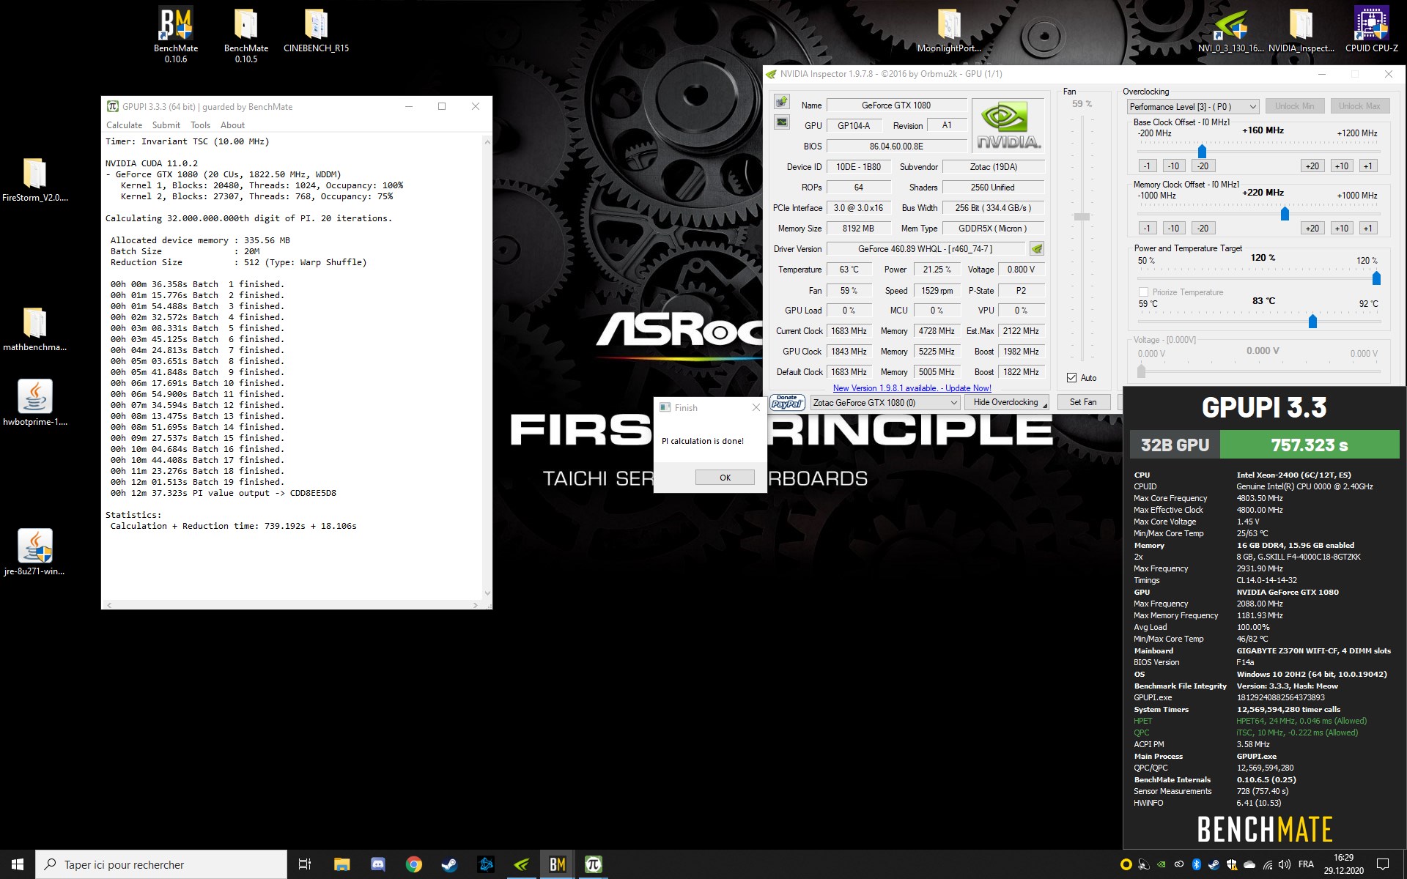The height and width of the screenshot is (879, 1407).
Task: Click Fan speed vertical slider handle
Action: (x=1082, y=216)
